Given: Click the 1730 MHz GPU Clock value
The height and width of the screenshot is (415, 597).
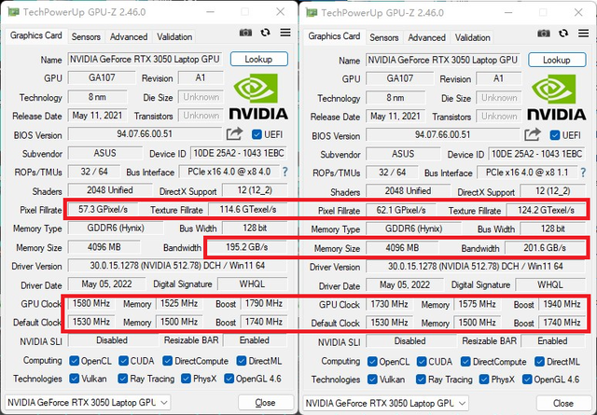Looking at the screenshot, I should [390, 304].
